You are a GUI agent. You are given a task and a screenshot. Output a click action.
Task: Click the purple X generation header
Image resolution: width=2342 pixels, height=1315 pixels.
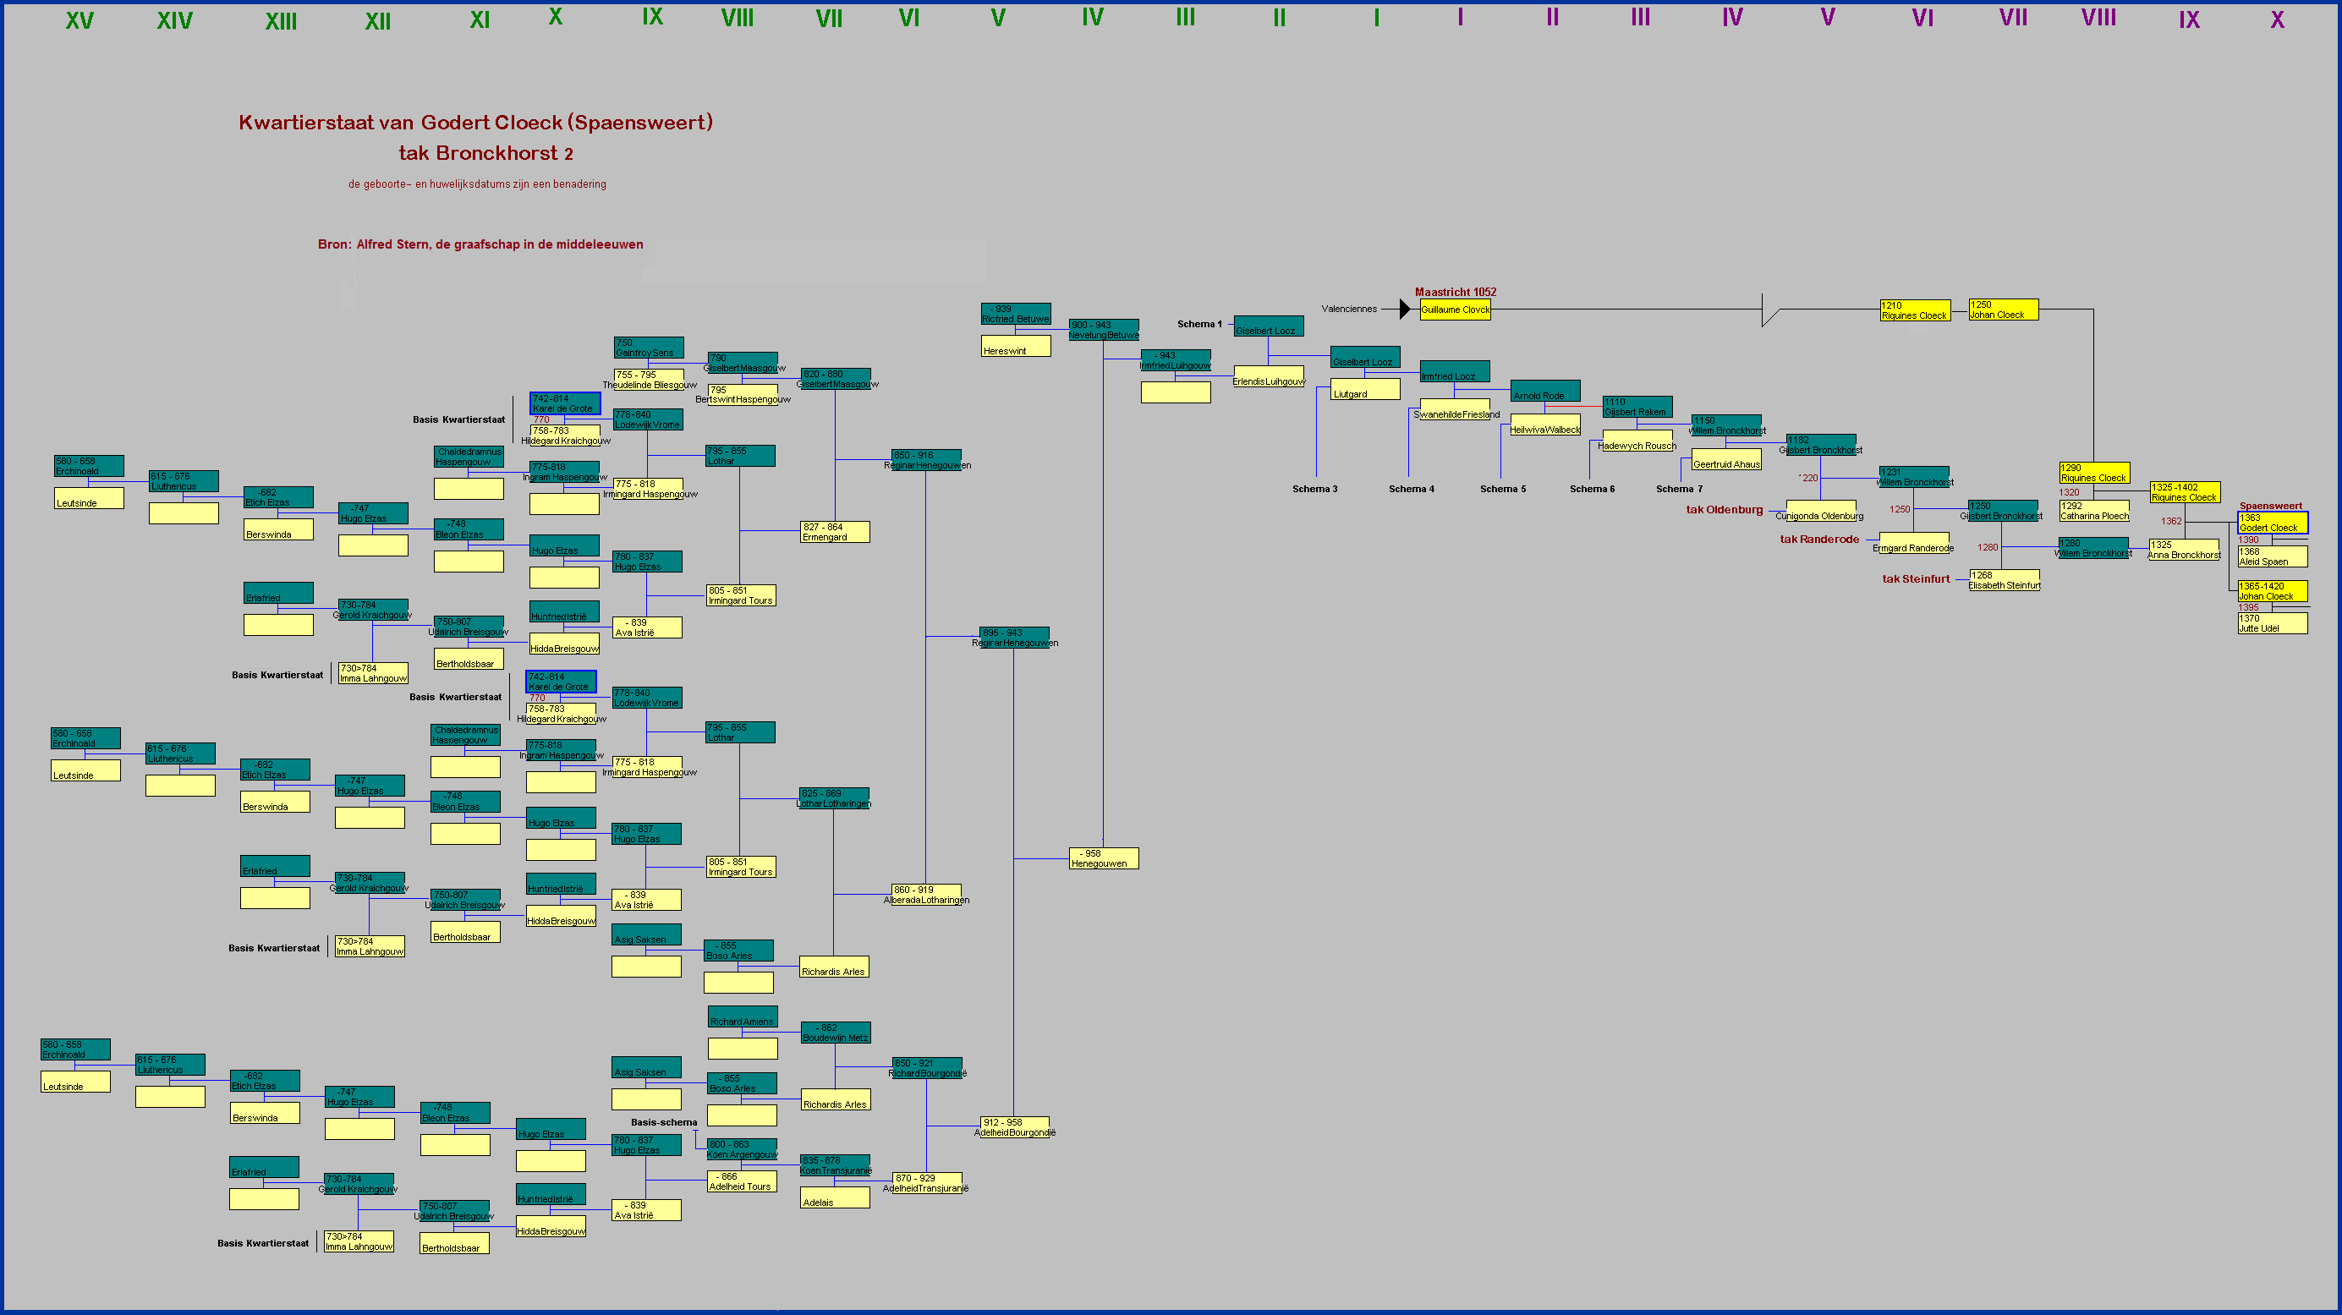(x=2277, y=20)
